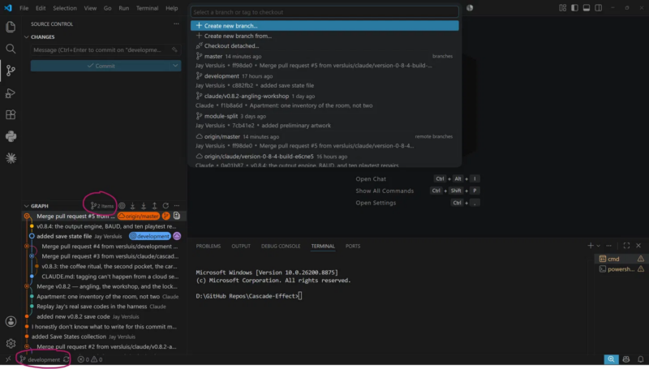The image size is (649, 369).
Task: Switch to the PROBLEMS tab
Action: point(208,247)
